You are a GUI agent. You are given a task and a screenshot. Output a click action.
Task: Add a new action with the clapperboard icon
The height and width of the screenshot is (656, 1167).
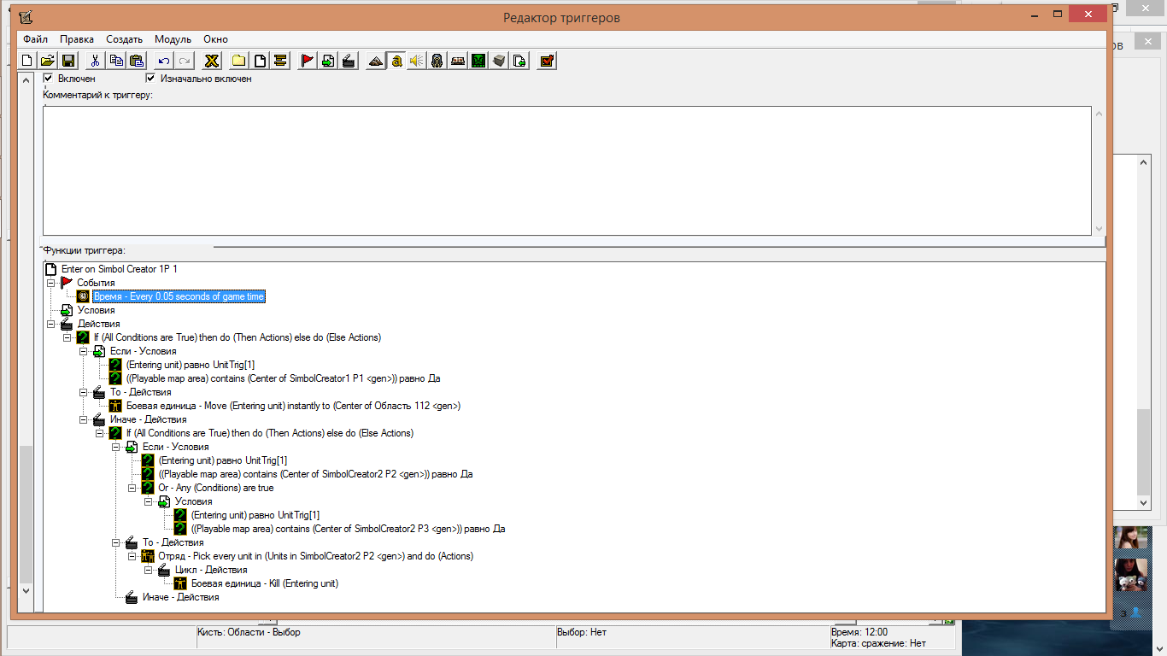click(348, 61)
